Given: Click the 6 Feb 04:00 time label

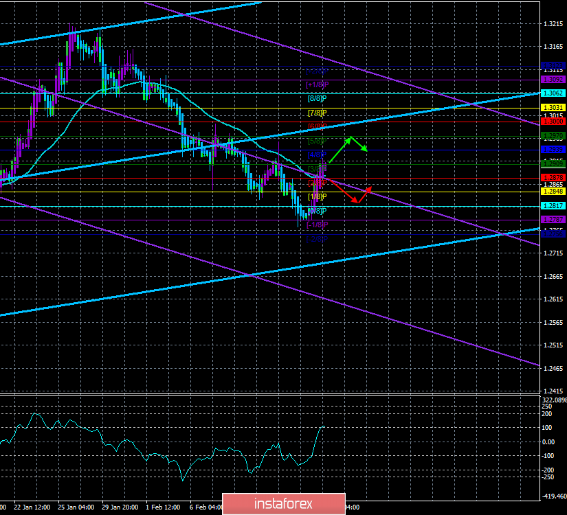Looking at the screenshot, I should (x=206, y=507).
